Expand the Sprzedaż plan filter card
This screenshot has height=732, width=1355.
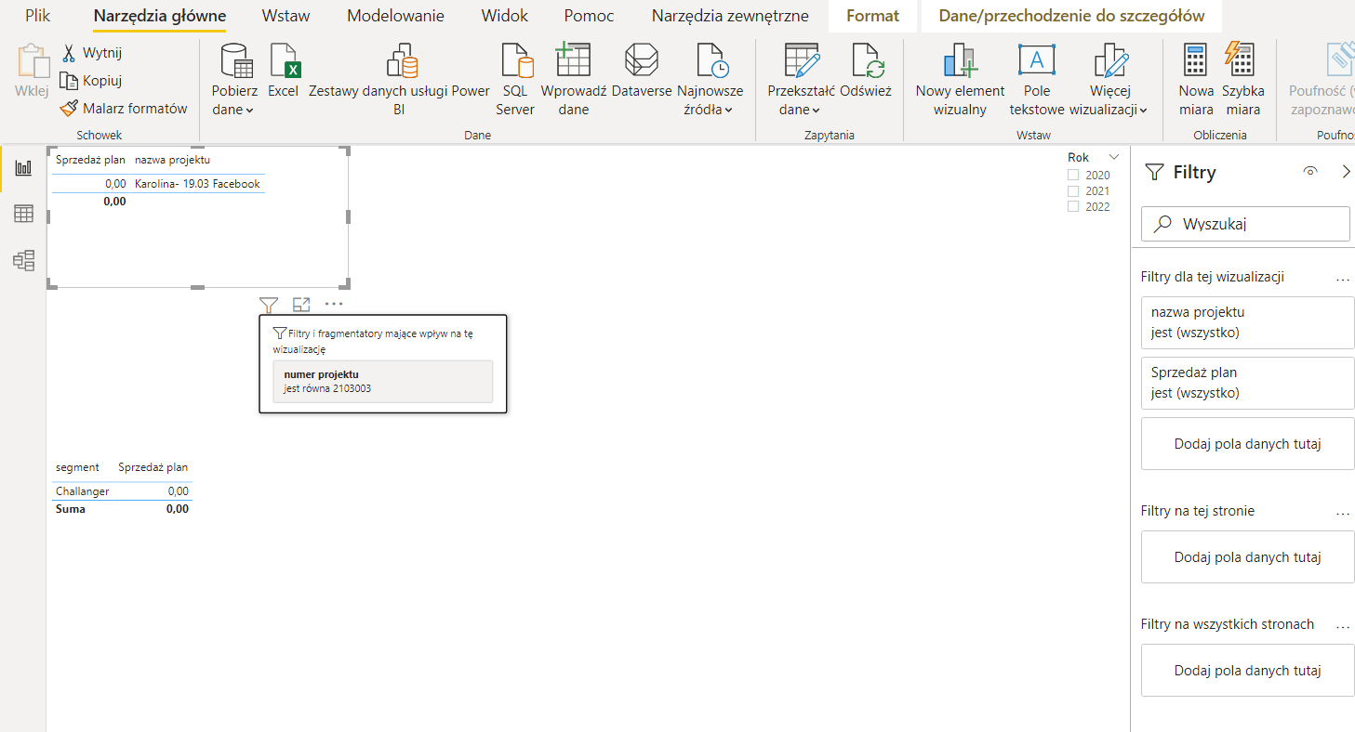1247,383
